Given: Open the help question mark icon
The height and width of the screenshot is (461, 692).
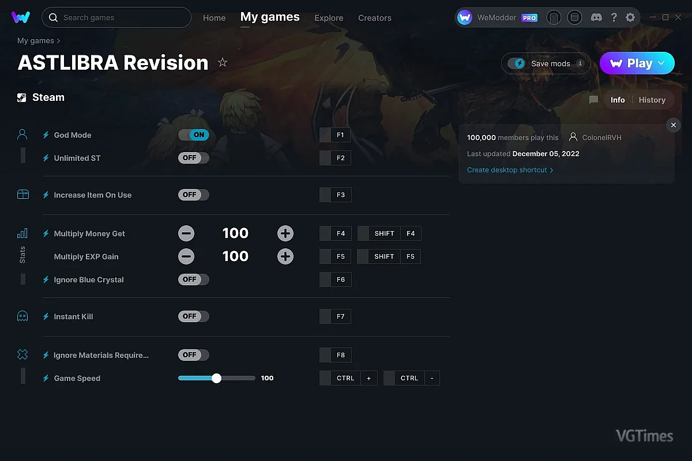Looking at the screenshot, I should pos(614,17).
